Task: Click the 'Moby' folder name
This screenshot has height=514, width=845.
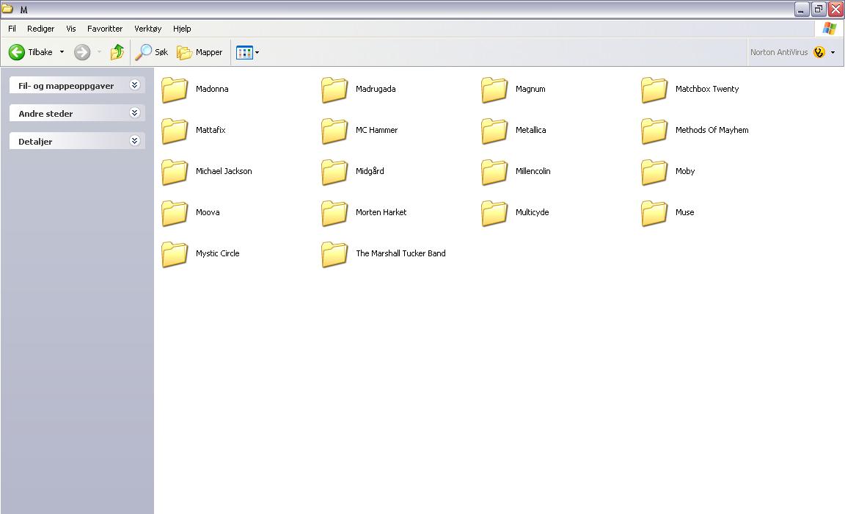Action: point(685,171)
